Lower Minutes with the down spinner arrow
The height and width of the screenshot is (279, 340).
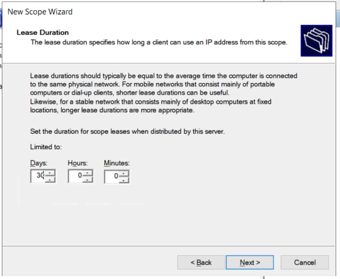(x=125, y=179)
